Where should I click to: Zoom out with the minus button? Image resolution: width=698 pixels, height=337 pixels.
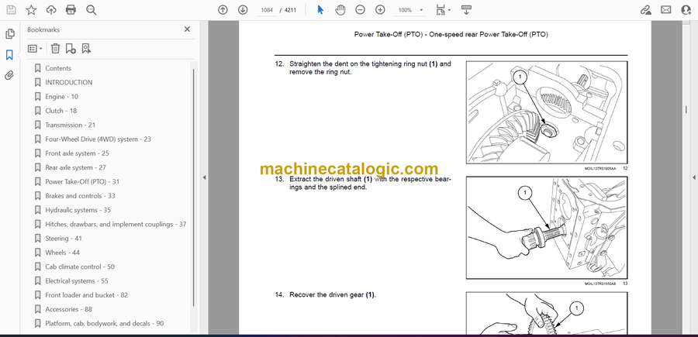(x=360, y=10)
